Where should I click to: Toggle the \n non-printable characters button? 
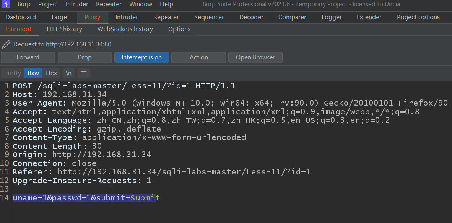[68, 73]
